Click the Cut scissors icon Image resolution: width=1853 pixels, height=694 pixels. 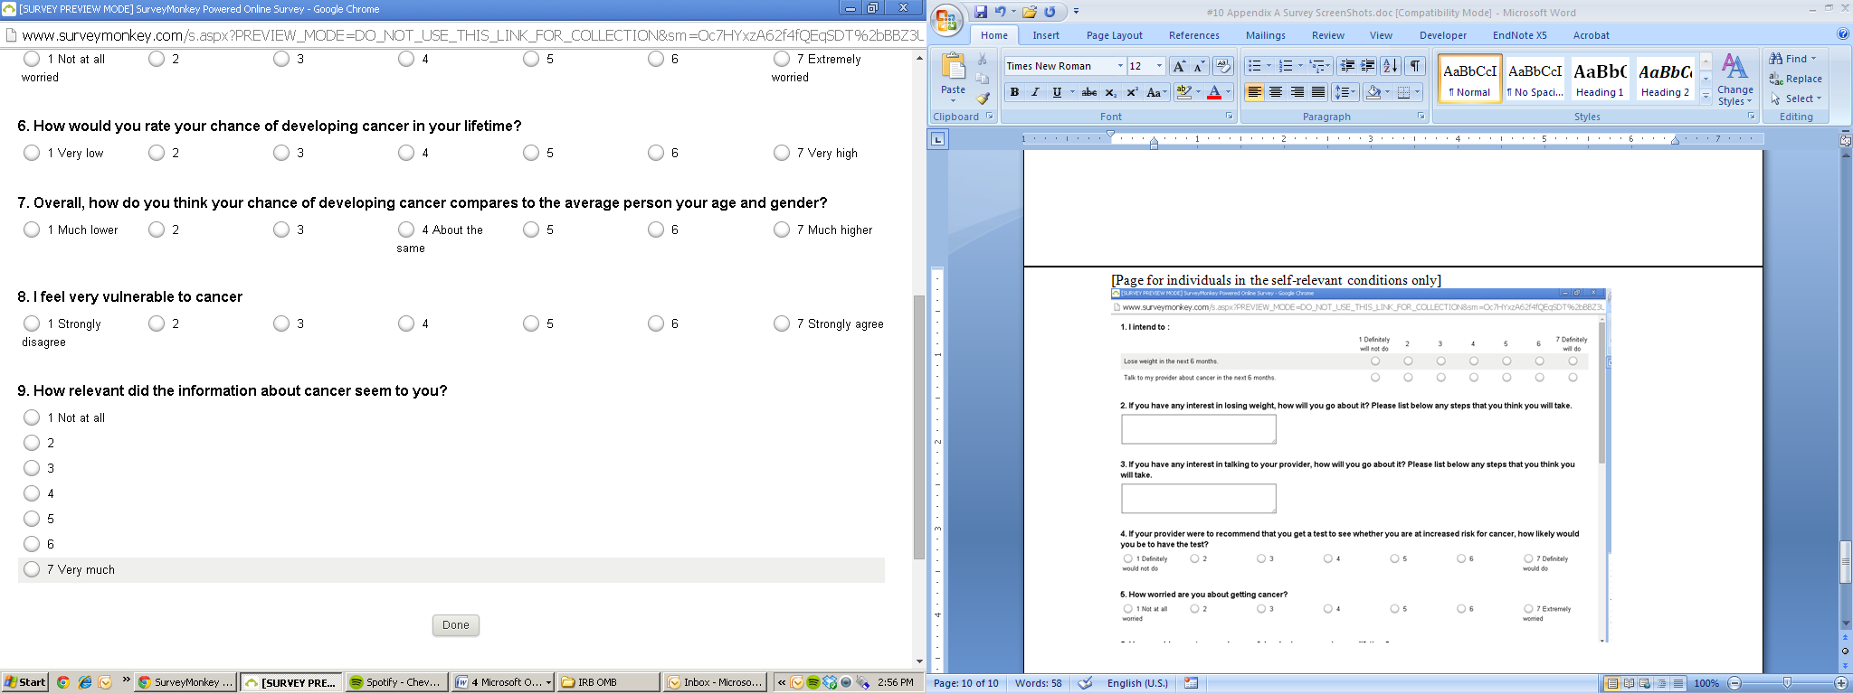coord(984,59)
